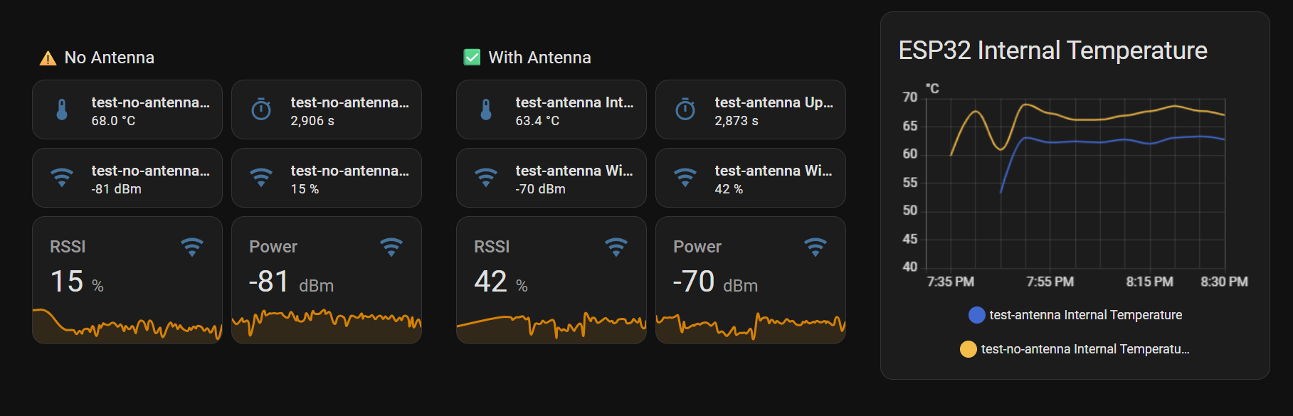The width and height of the screenshot is (1293, 416).
Task: Click the No Antenna warning triangle icon
Action: [48, 58]
